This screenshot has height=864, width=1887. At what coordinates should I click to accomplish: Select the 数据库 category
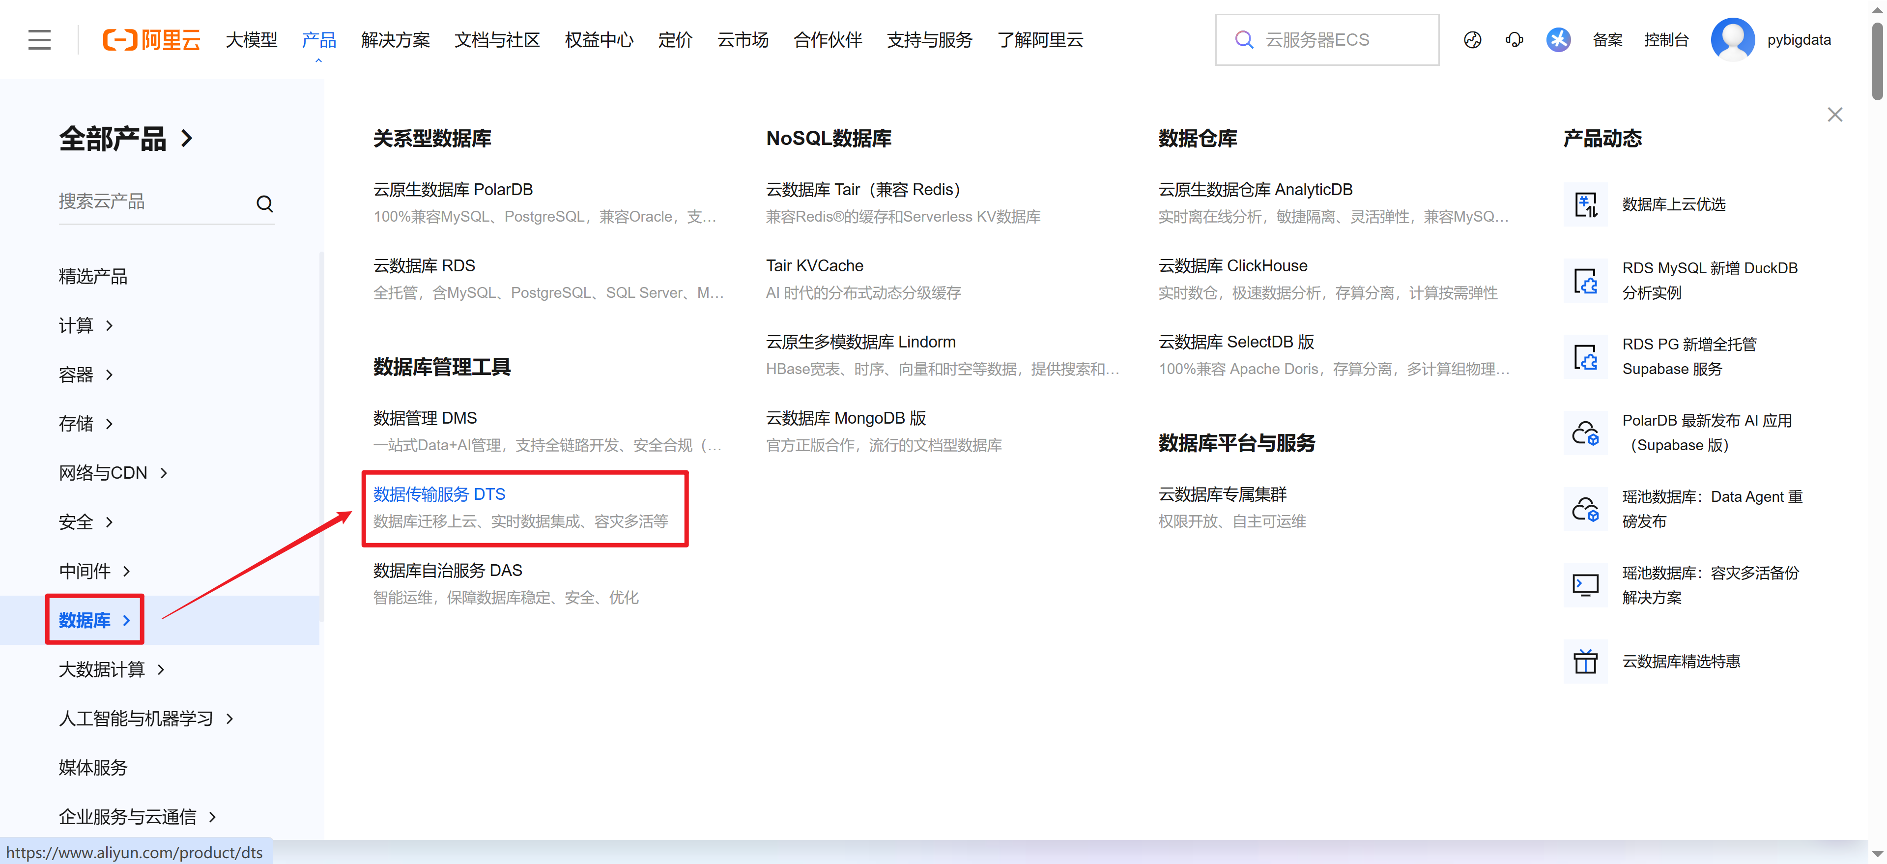pos(94,620)
